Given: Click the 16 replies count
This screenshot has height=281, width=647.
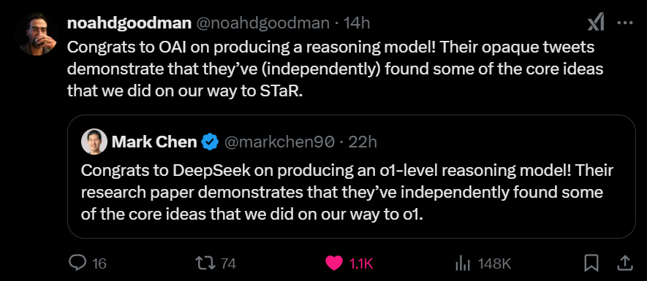Looking at the screenshot, I should (99, 263).
